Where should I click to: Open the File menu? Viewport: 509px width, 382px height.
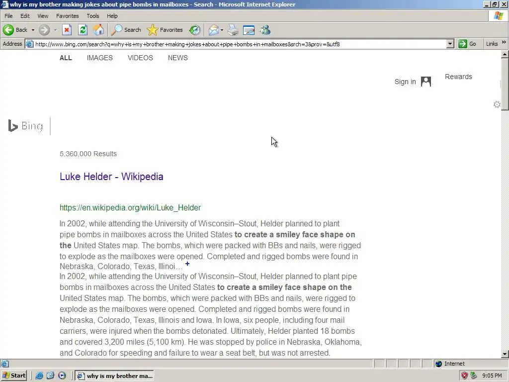tap(8, 16)
